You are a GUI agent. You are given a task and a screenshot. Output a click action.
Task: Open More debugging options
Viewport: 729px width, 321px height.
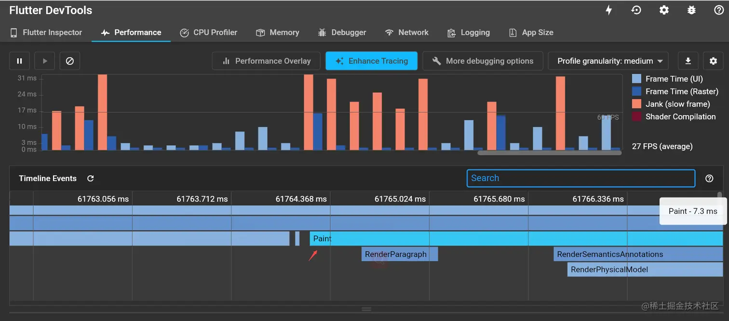pyautogui.click(x=483, y=61)
